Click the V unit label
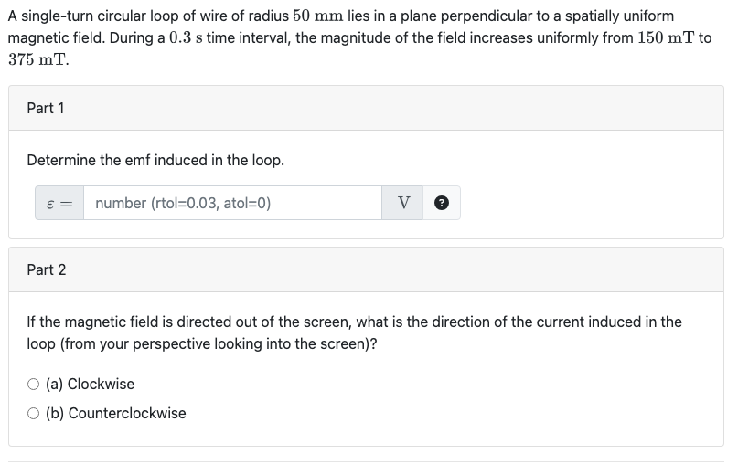 click(x=403, y=204)
